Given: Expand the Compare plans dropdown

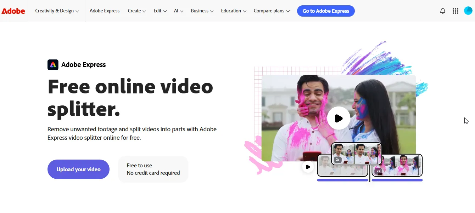Looking at the screenshot, I should [272, 11].
